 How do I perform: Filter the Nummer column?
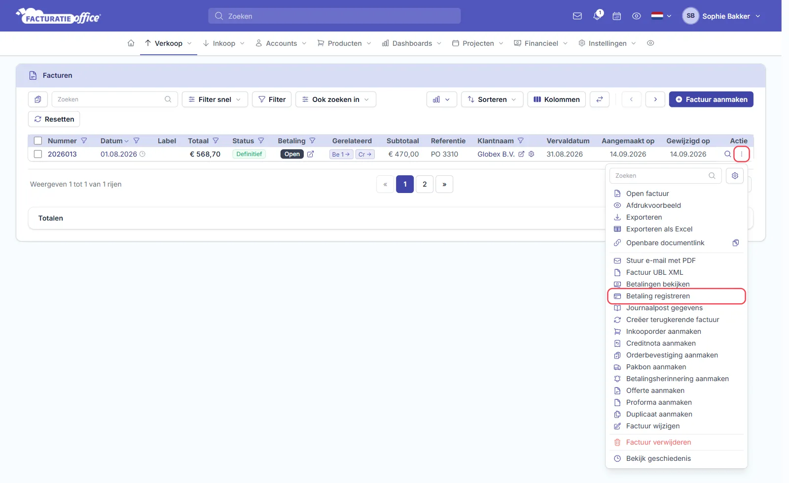click(x=84, y=141)
